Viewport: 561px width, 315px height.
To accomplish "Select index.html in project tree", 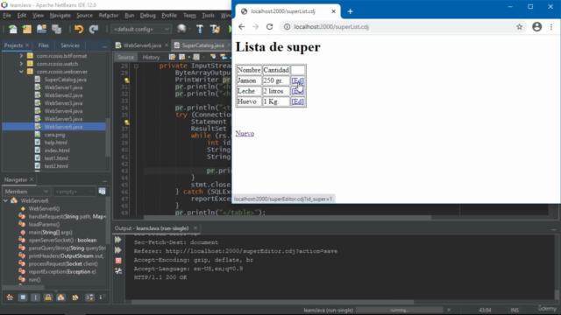I will pos(57,150).
